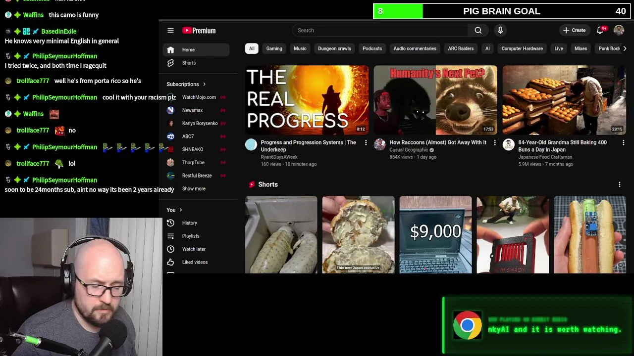The width and height of the screenshot is (634, 356).
Task: Select the Dungeon crawls chip
Action: click(x=334, y=48)
